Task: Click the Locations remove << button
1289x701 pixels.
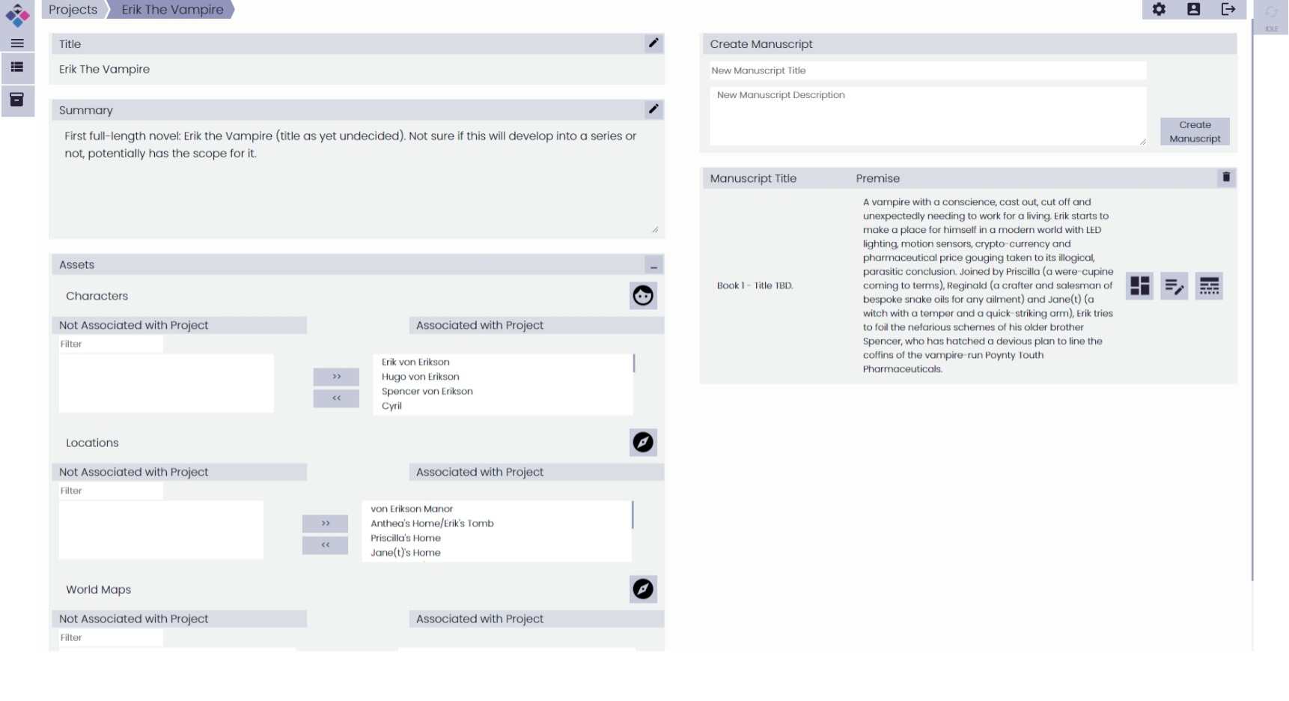Action: pyautogui.click(x=325, y=545)
